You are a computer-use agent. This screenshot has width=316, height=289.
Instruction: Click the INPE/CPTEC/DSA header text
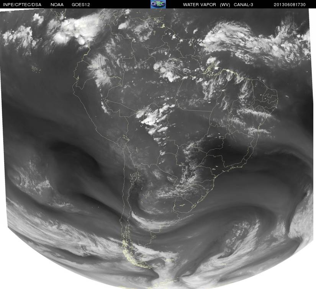click(22, 5)
